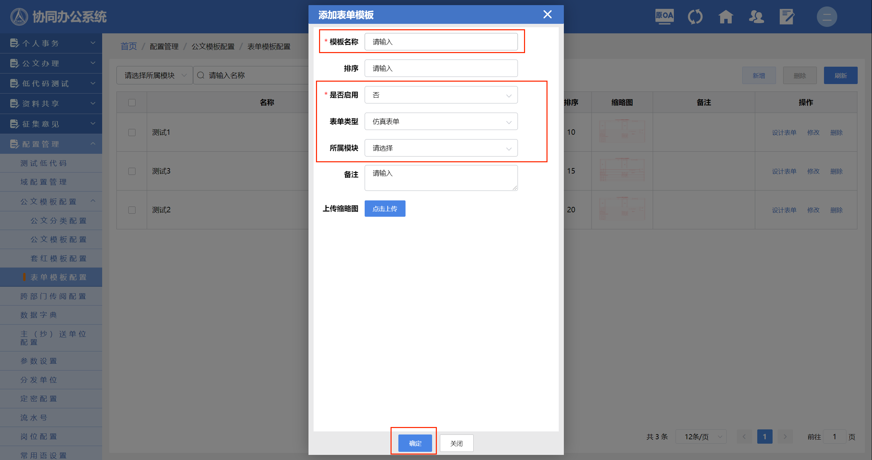Click the edit note icon in header

(x=787, y=17)
